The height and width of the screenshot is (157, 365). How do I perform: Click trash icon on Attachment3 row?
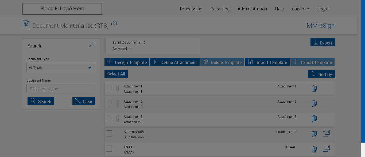point(314,119)
